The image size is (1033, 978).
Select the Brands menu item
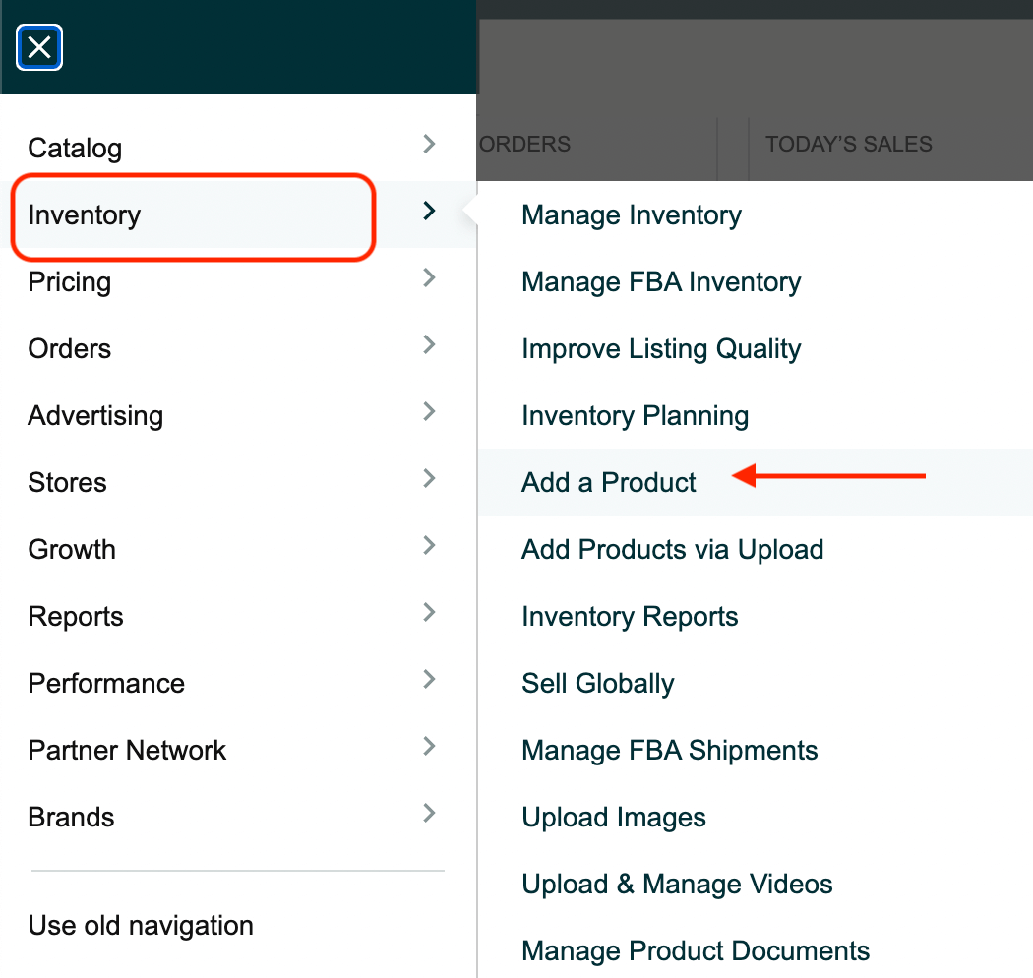(x=71, y=818)
